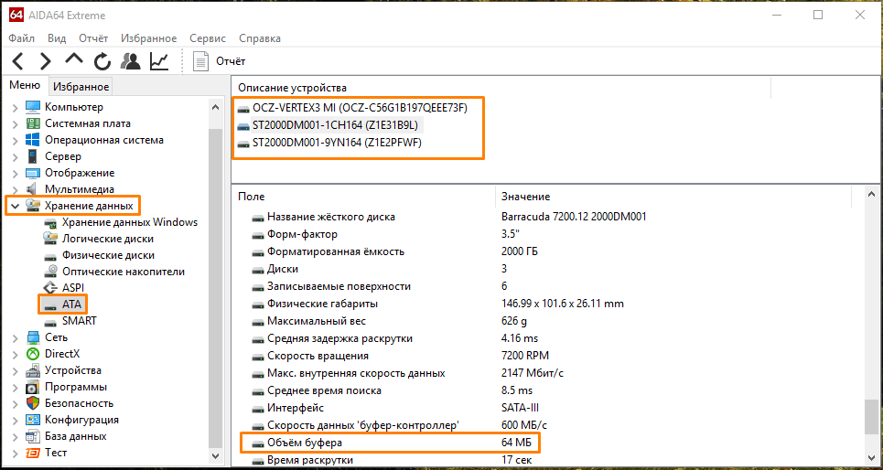Click the Конфигурация icon in tree
This screenshot has height=470, width=883.
click(x=33, y=420)
